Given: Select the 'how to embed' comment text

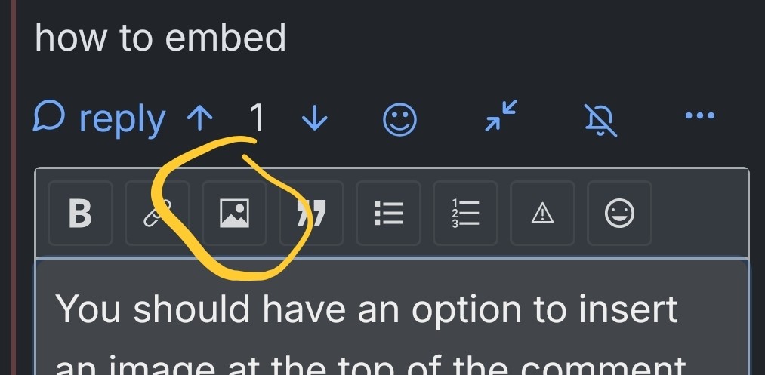Looking at the screenshot, I should [161, 37].
